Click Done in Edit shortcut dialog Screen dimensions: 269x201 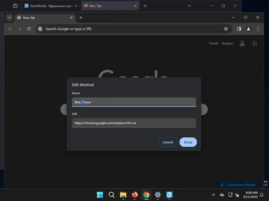[188, 142]
